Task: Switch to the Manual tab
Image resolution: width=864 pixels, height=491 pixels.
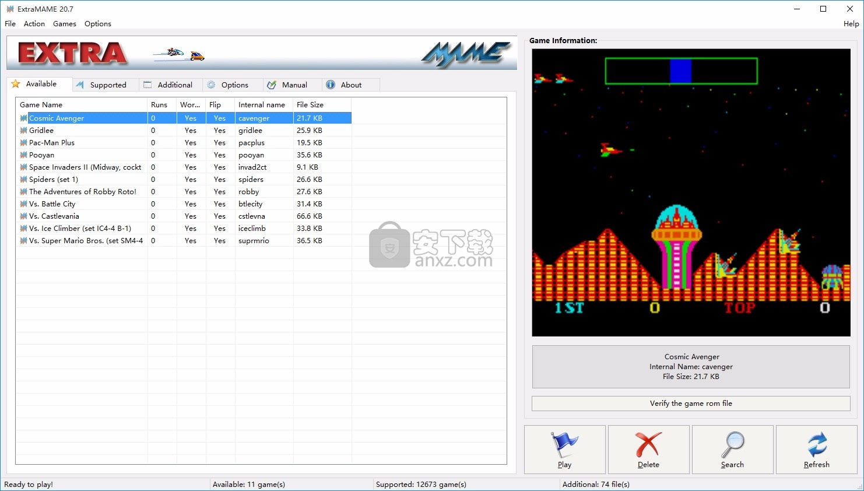Action: coord(292,85)
